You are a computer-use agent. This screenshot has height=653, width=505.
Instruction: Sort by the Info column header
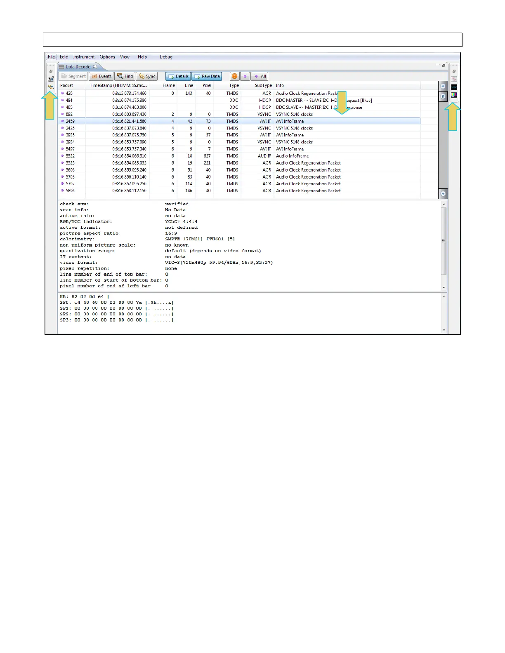[x=347, y=85]
